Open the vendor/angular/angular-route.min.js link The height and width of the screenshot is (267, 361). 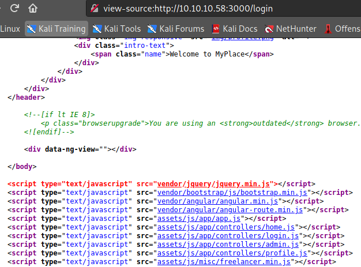[230, 210]
